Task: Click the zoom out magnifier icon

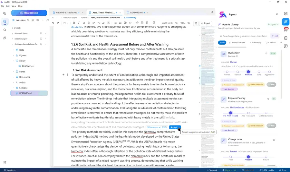Action: pyautogui.click(x=177, y=23)
